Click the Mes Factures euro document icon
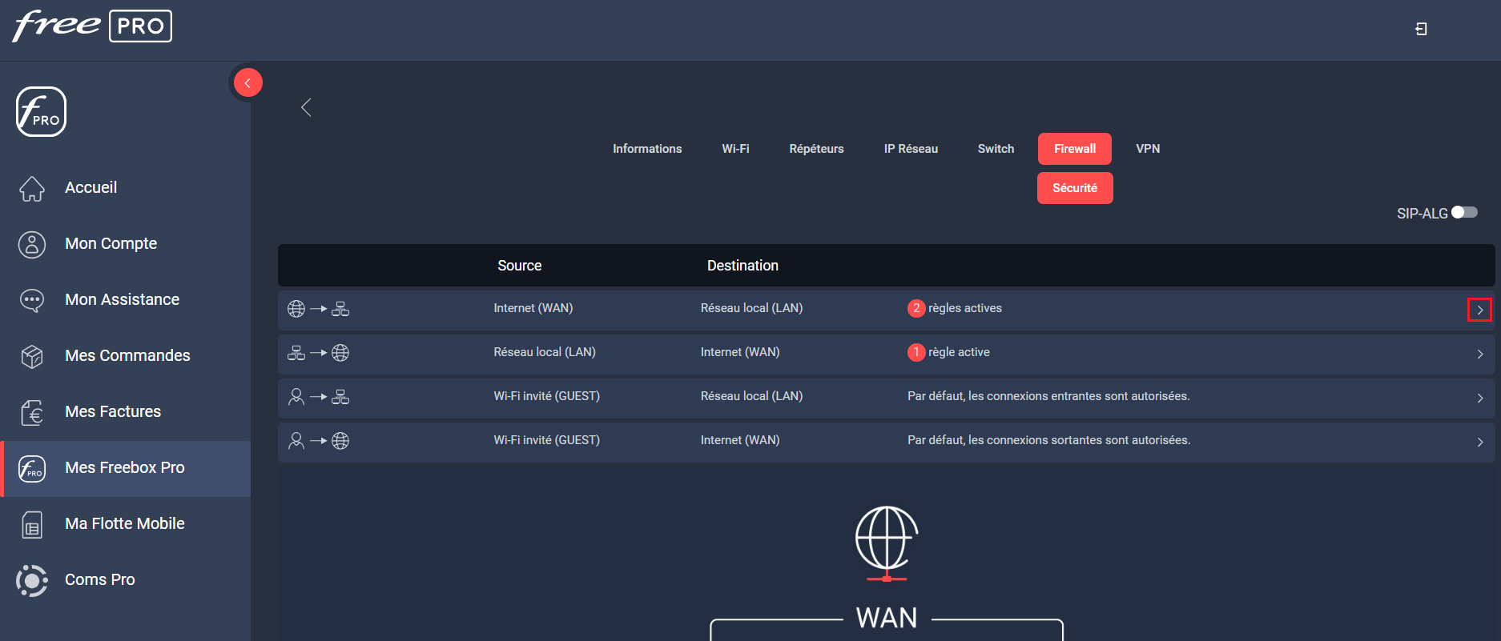 pos(32,412)
